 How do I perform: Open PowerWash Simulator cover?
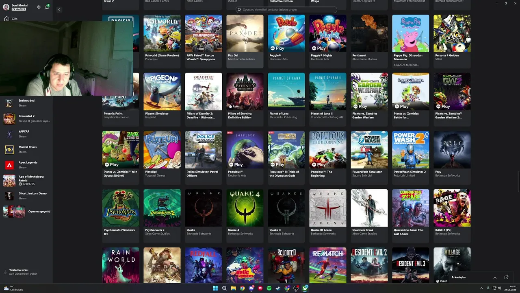(x=369, y=150)
